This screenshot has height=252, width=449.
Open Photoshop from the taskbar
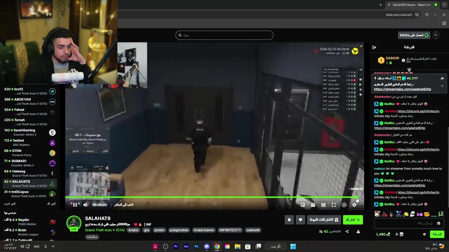196,246
